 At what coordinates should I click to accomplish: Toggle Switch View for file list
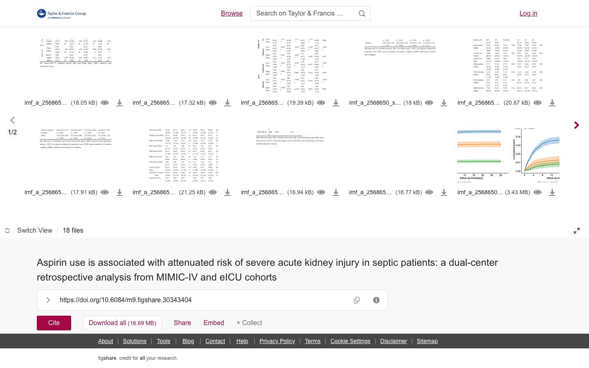pos(29,231)
